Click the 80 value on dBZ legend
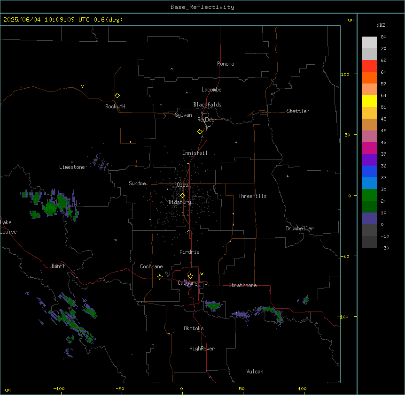This screenshot has width=405, height=395. tap(383, 37)
